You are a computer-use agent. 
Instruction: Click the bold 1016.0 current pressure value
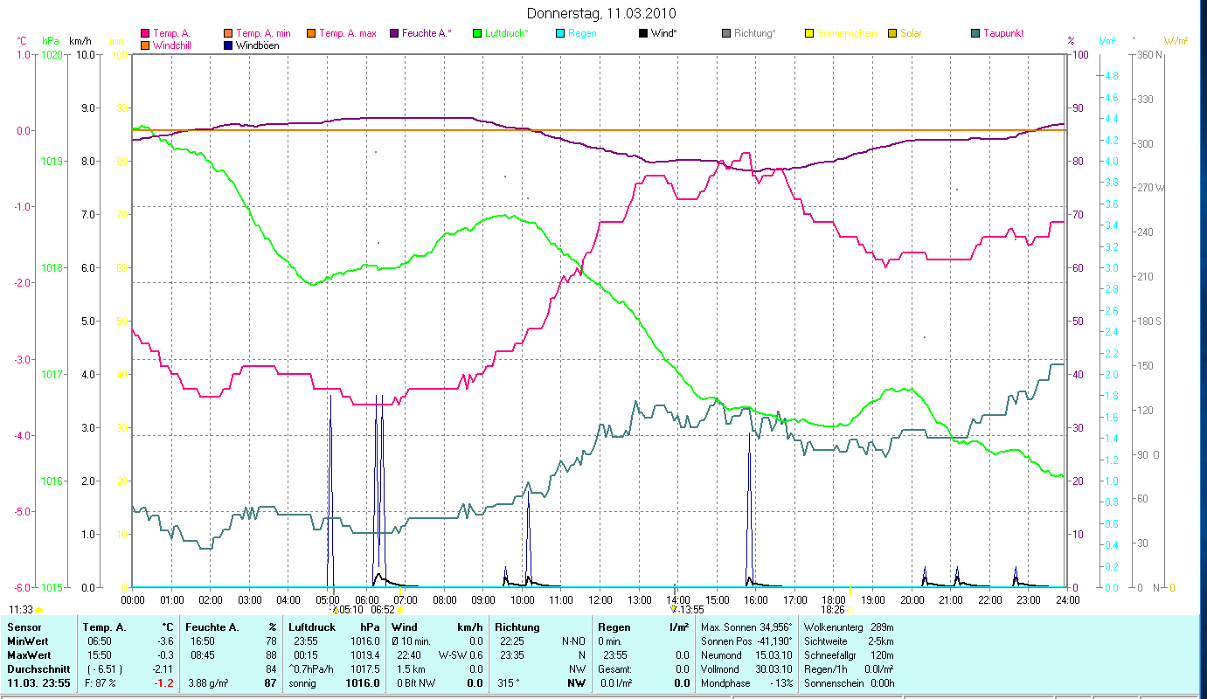pyautogui.click(x=363, y=682)
